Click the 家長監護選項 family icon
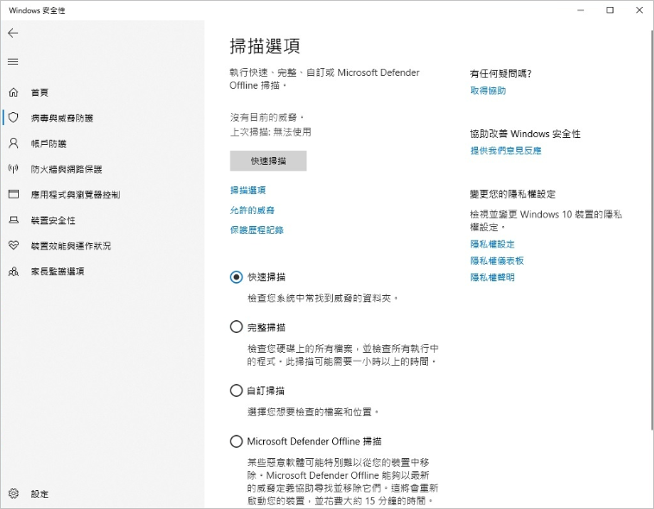This screenshot has height=509, width=654. 13,272
